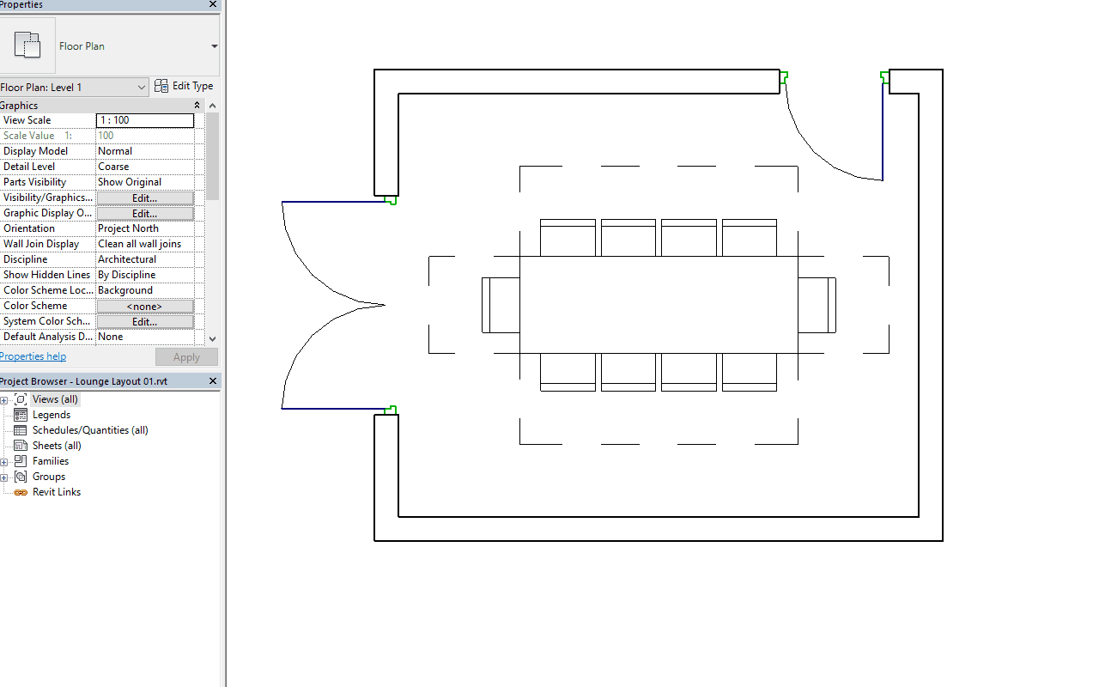1099x687 pixels.
Task: Click the View Scale field showing 1:100
Action: pos(144,120)
